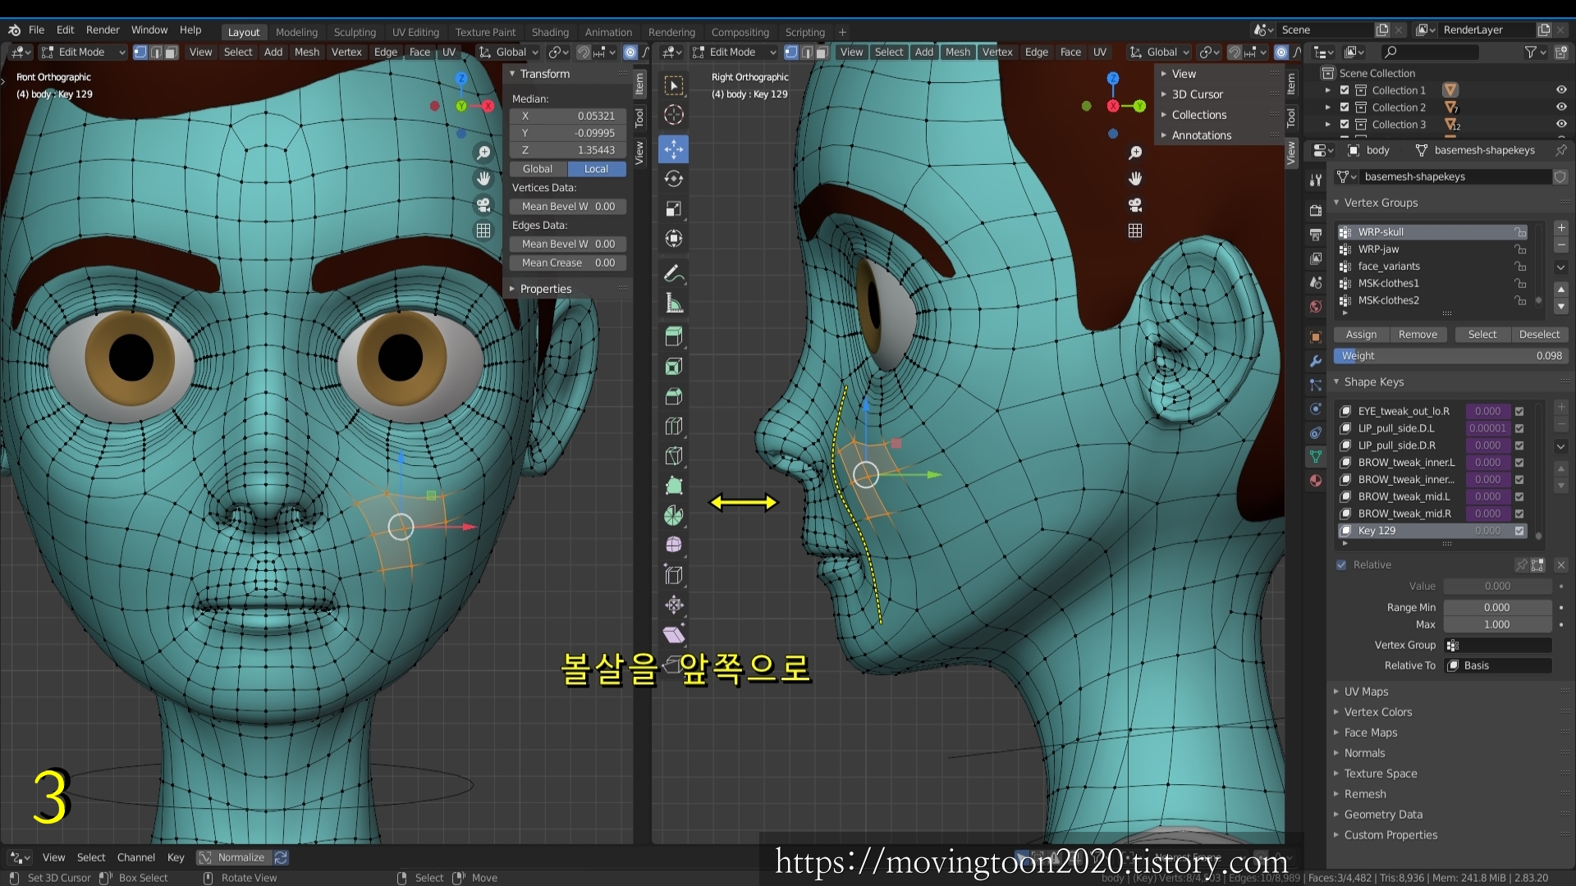This screenshot has height=886, width=1576.
Task: Select the Move tool in toolbar
Action: tap(673, 149)
